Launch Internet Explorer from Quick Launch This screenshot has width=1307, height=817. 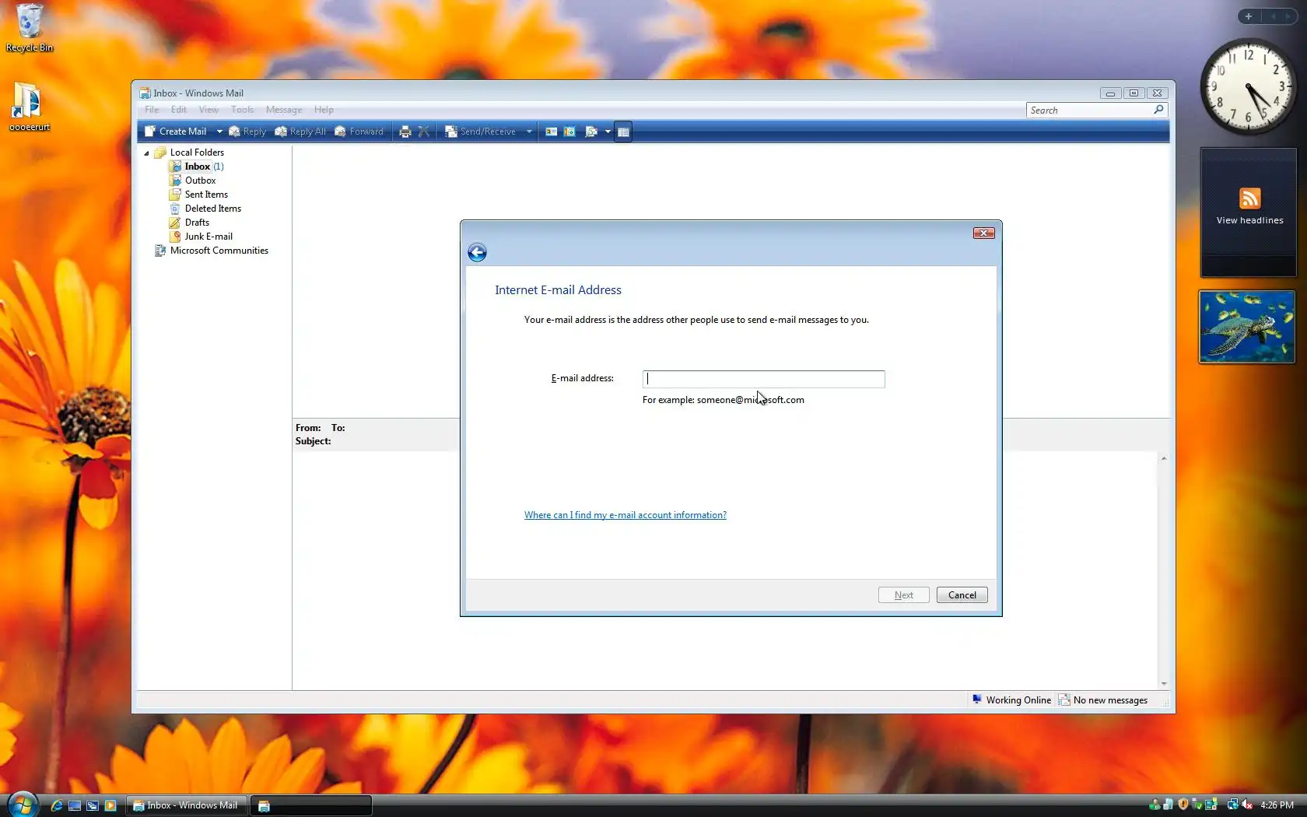(x=56, y=805)
